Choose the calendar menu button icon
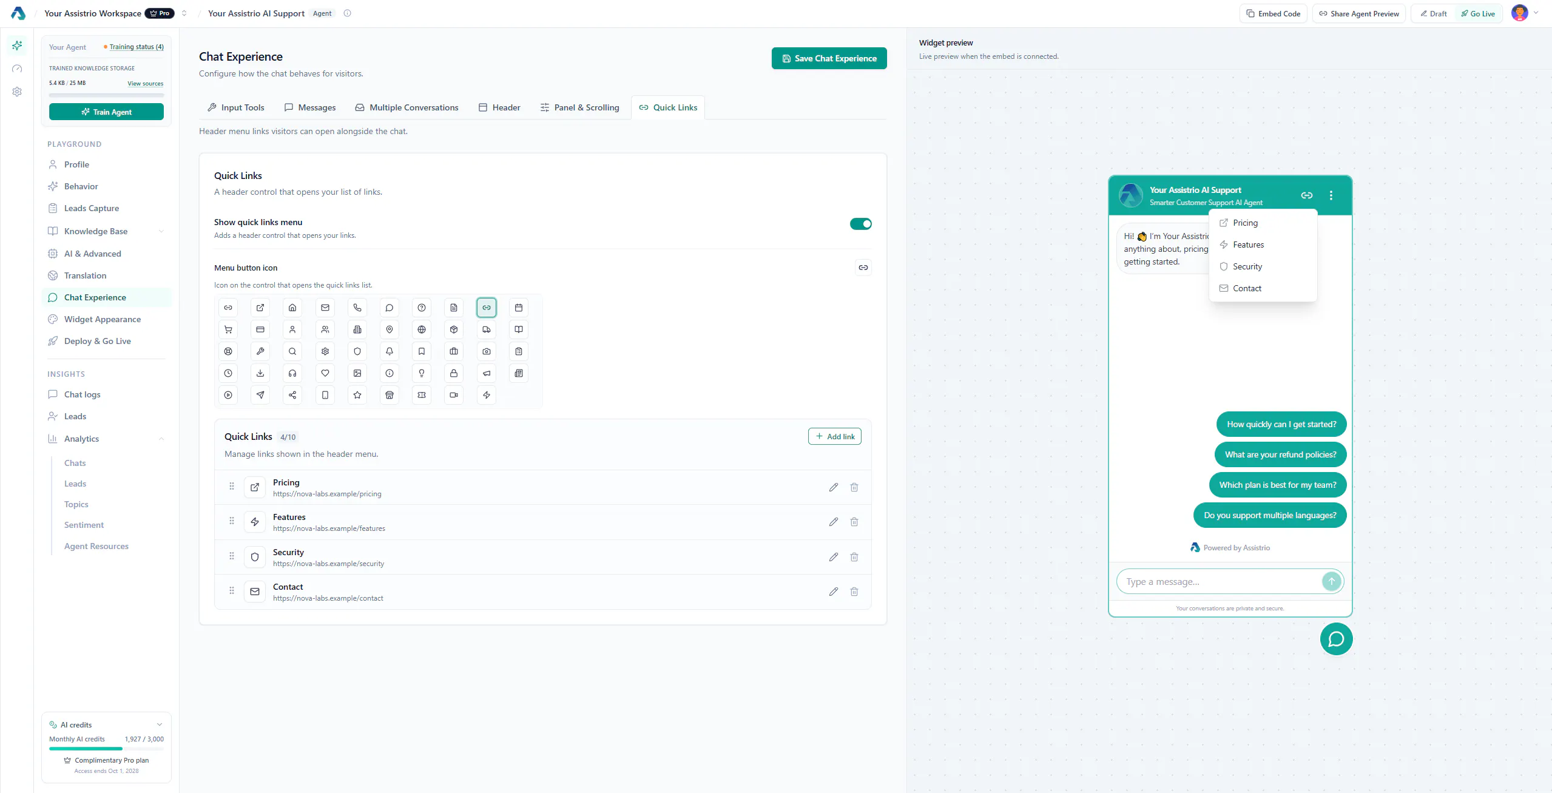Viewport: 1552px width, 793px height. pyautogui.click(x=519, y=308)
